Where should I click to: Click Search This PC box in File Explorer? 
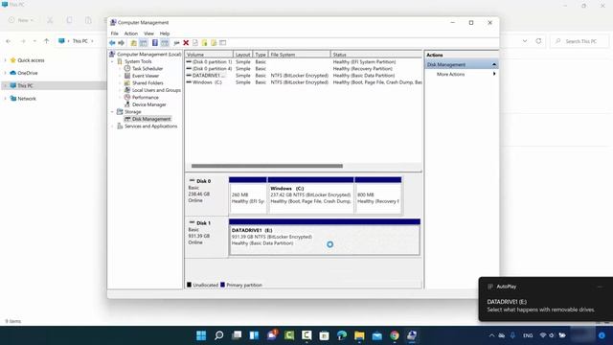pos(579,41)
